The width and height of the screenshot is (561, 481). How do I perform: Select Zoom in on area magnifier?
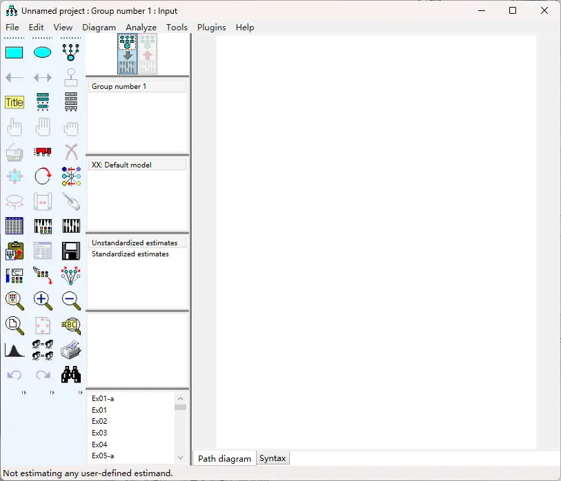coord(14,301)
